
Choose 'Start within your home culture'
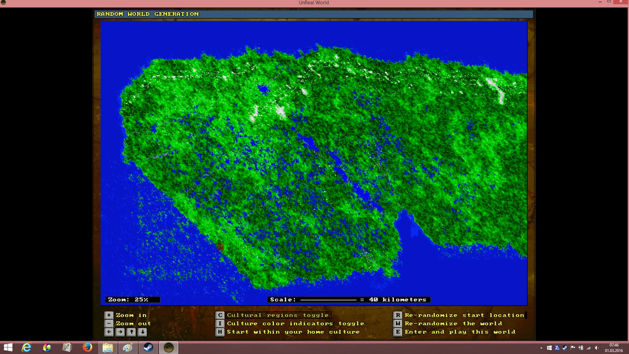tap(293, 332)
